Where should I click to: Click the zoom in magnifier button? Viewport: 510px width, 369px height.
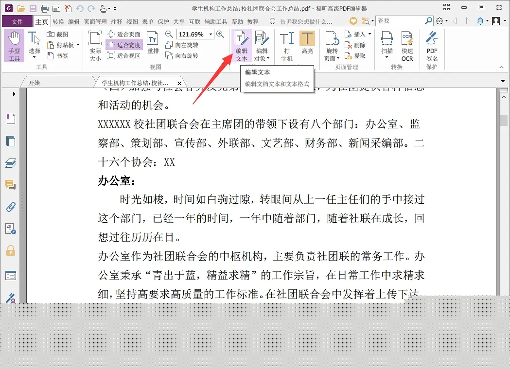(220, 34)
